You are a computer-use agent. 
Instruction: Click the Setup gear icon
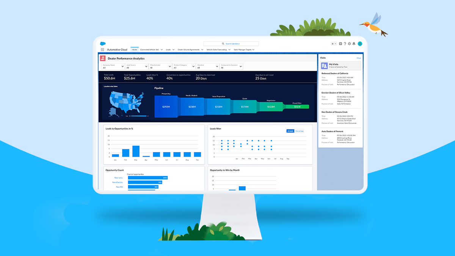click(x=349, y=44)
